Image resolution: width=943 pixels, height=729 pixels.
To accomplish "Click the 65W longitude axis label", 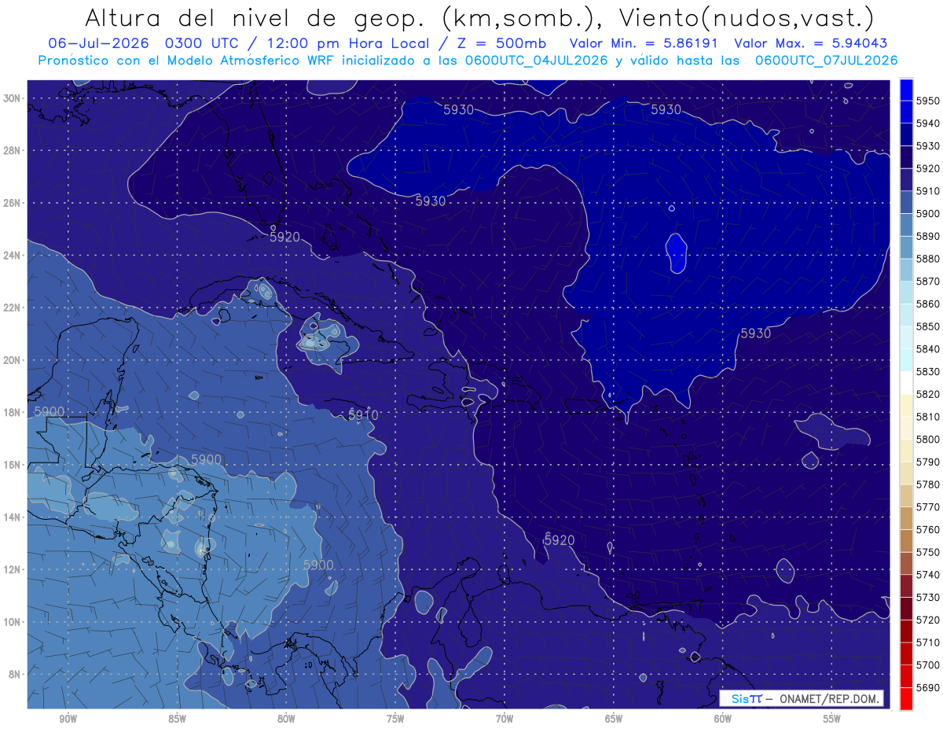I will [614, 719].
